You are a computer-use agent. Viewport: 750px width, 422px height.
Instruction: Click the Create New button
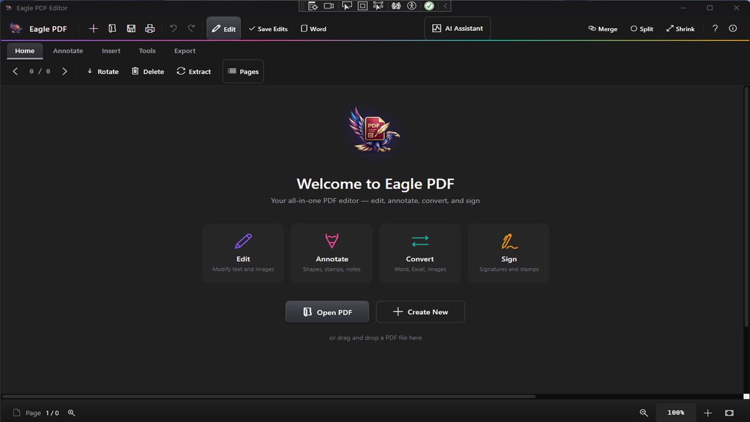pyautogui.click(x=420, y=312)
